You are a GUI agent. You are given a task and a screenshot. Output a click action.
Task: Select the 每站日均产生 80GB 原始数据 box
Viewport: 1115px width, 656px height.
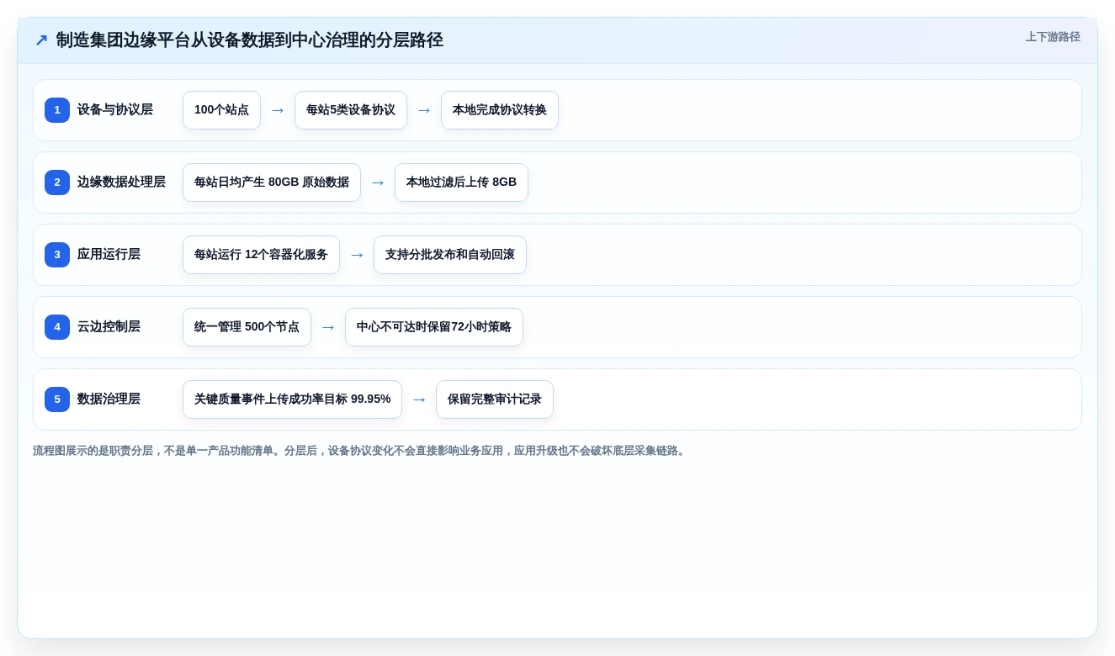tap(272, 183)
